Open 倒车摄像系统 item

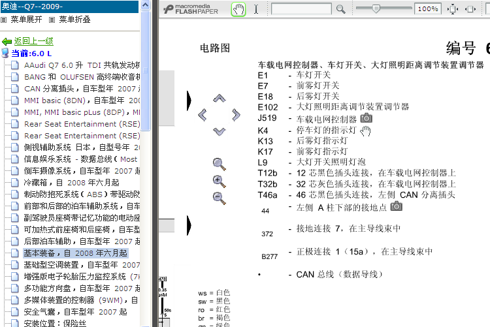pyautogui.click(x=82, y=171)
